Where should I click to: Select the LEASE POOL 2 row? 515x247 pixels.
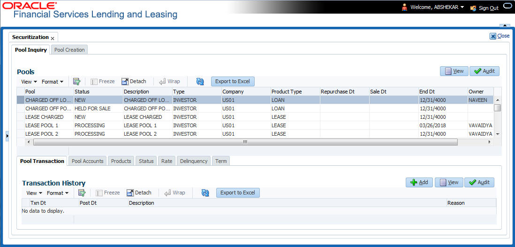click(255, 134)
